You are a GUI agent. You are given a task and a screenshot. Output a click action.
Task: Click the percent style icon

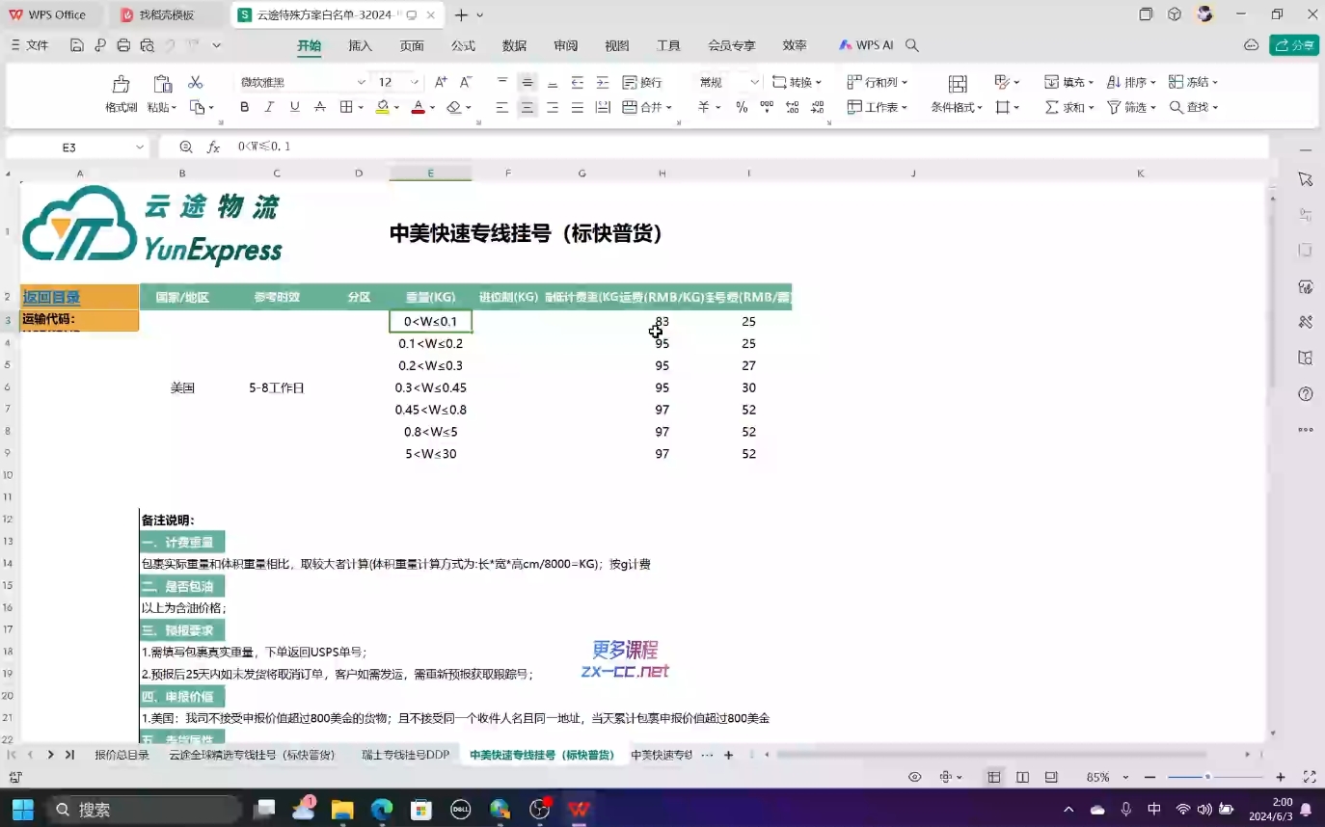click(742, 108)
